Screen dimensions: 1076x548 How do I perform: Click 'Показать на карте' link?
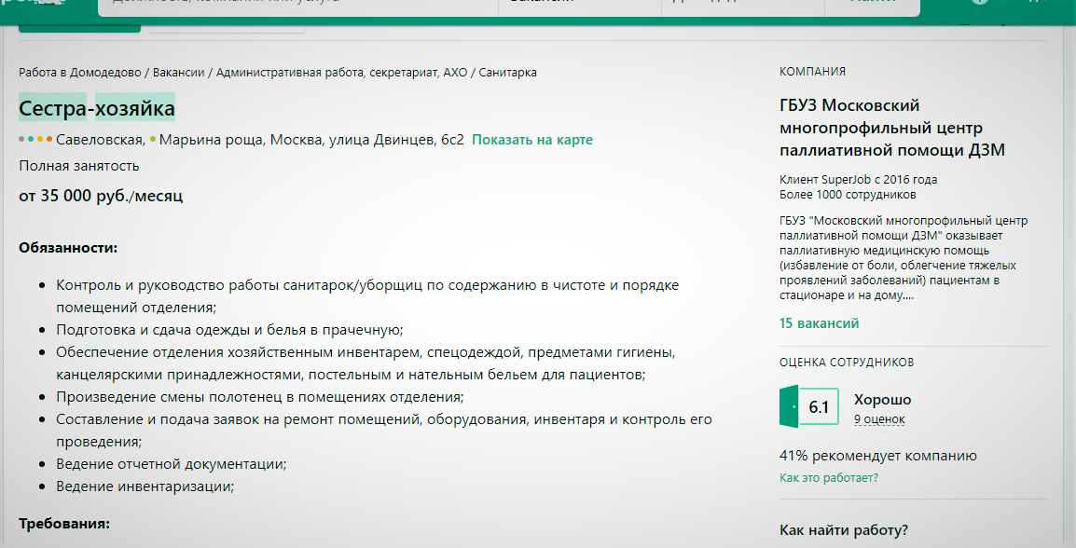pos(532,140)
